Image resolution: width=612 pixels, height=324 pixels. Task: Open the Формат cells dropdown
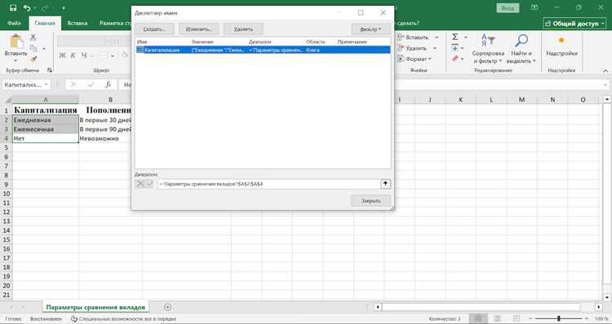click(414, 59)
